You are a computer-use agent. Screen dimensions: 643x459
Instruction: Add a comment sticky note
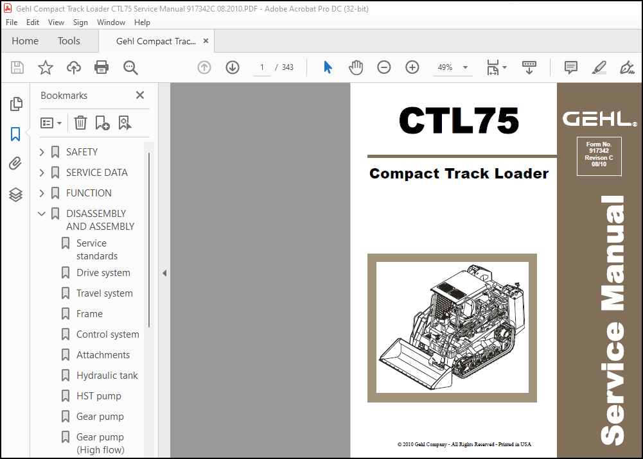click(571, 67)
